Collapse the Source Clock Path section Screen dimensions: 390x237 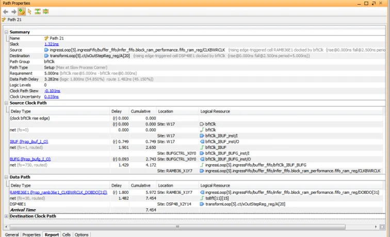tap(6, 103)
